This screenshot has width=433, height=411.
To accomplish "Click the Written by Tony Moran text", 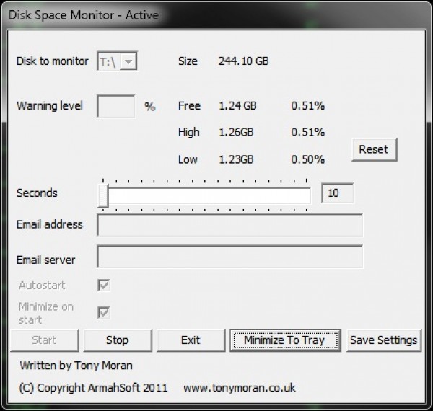I will pos(76,366).
